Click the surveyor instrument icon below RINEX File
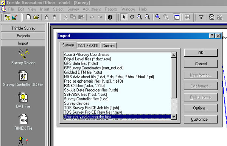 click(x=23, y=141)
